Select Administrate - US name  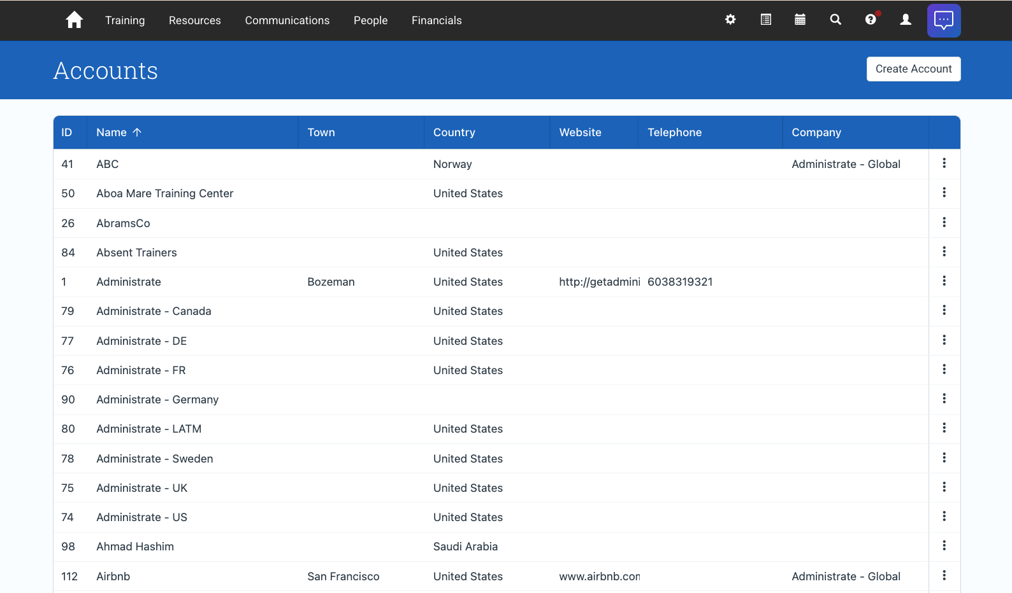click(142, 517)
